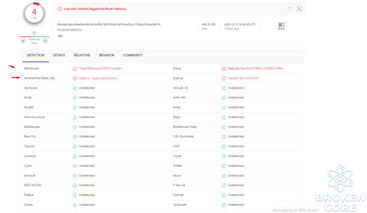Click the reanalyze refresh icon
Screen dimensions: 367x213
tap(290, 9)
